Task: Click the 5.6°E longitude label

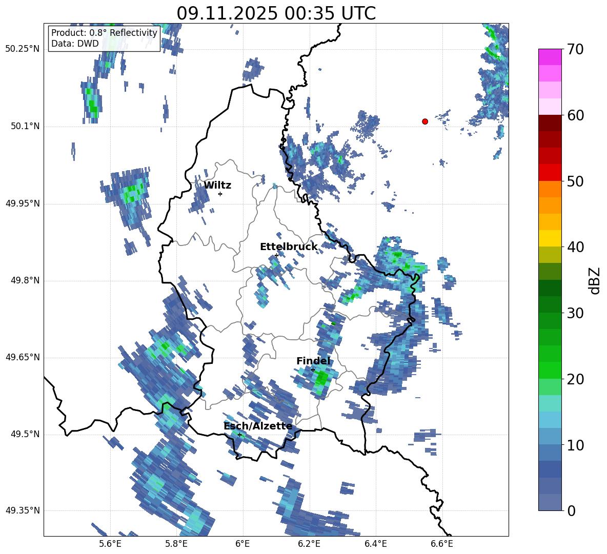Action: 110,544
